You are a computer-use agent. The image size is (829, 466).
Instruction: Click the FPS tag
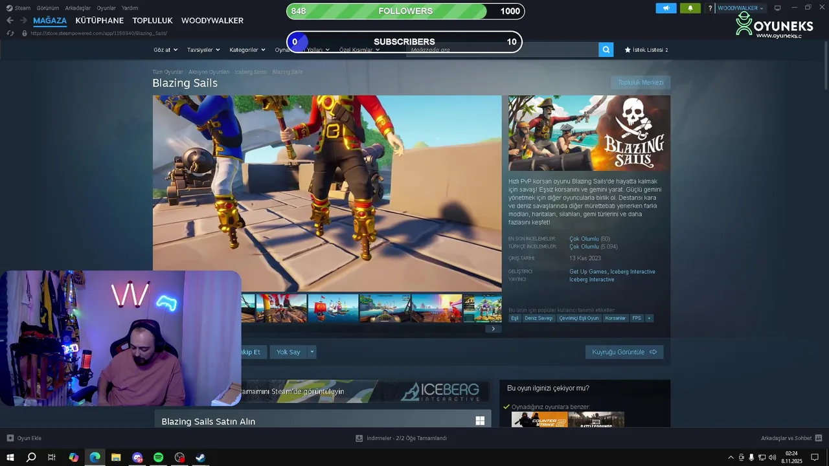(x=637, y=318)
